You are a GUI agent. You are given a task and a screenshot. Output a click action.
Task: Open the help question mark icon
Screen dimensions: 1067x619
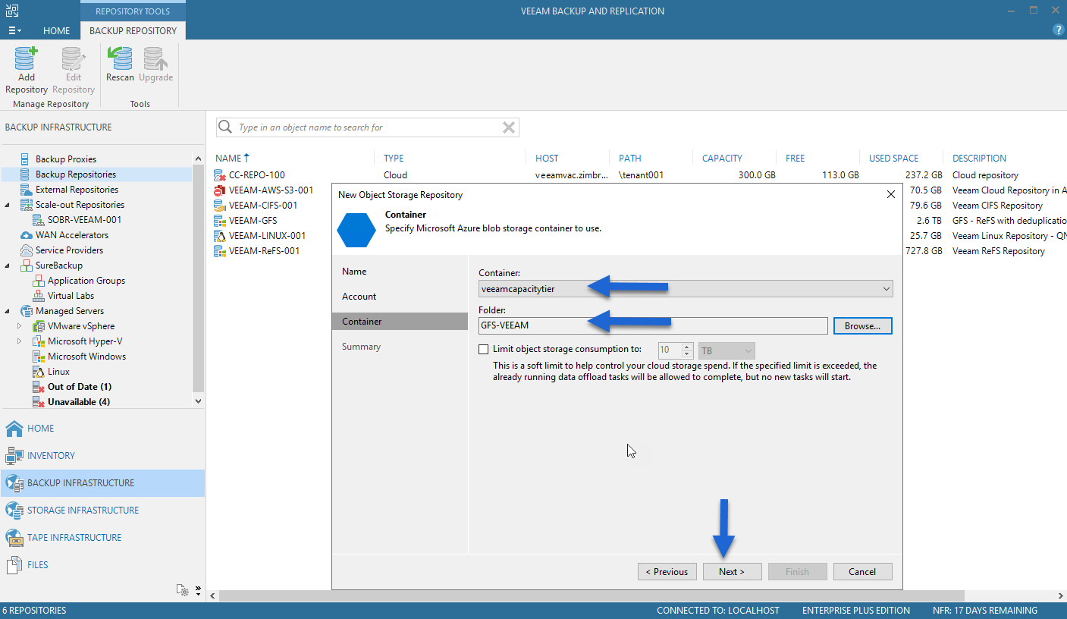pyautogui.click(x=1059, y=30)
